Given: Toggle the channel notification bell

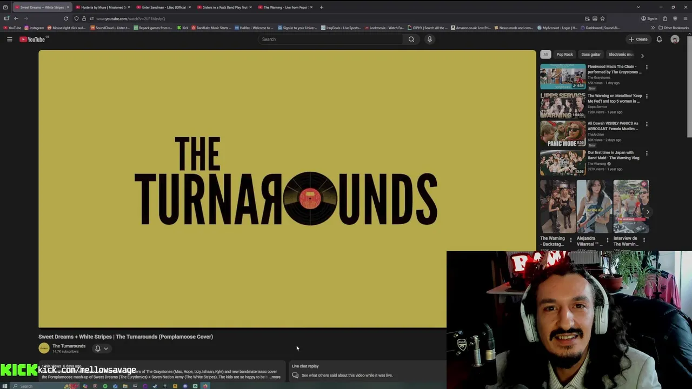Looking at the screenshot, I should pos(98,348).
